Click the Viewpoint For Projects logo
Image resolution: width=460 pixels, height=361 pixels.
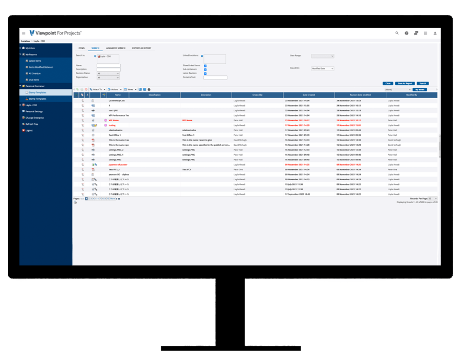point(55,33)
